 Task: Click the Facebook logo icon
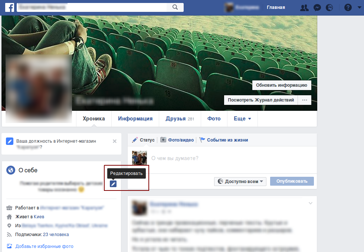click(x=10, y=7)
